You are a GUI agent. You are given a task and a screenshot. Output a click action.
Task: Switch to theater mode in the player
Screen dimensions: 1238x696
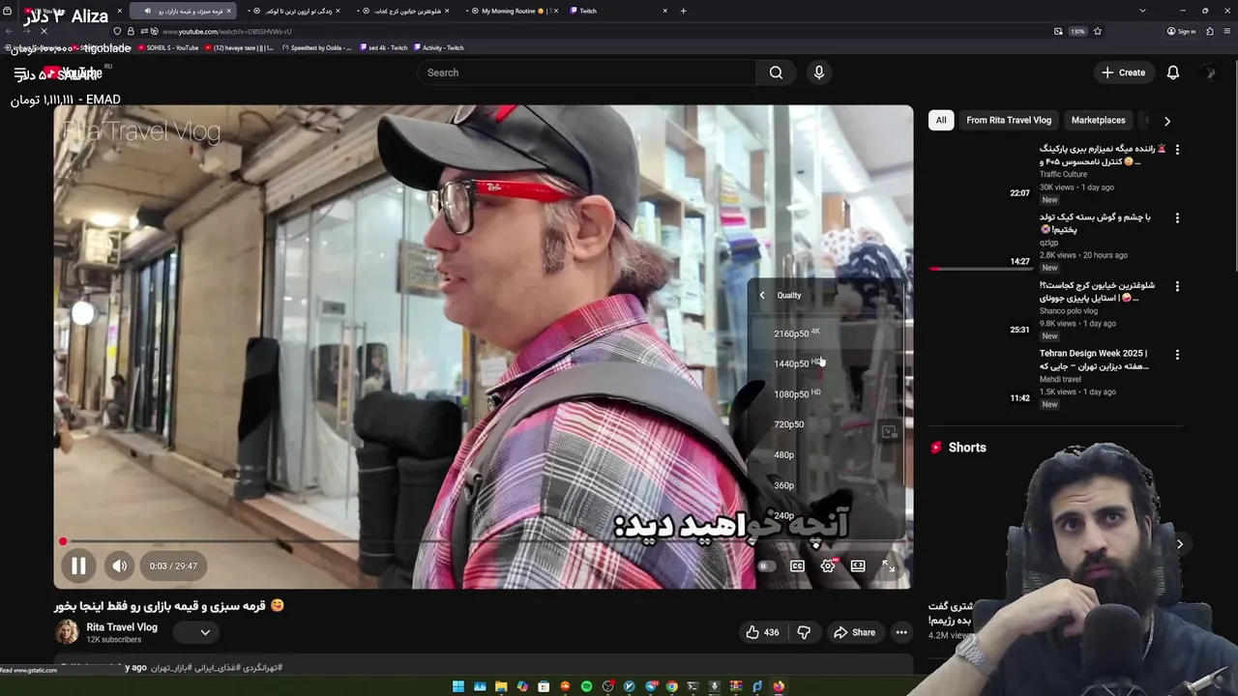[x=858, y=566]
